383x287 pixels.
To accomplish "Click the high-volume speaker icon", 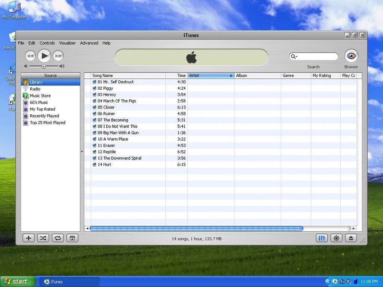I will coord(62,66).
